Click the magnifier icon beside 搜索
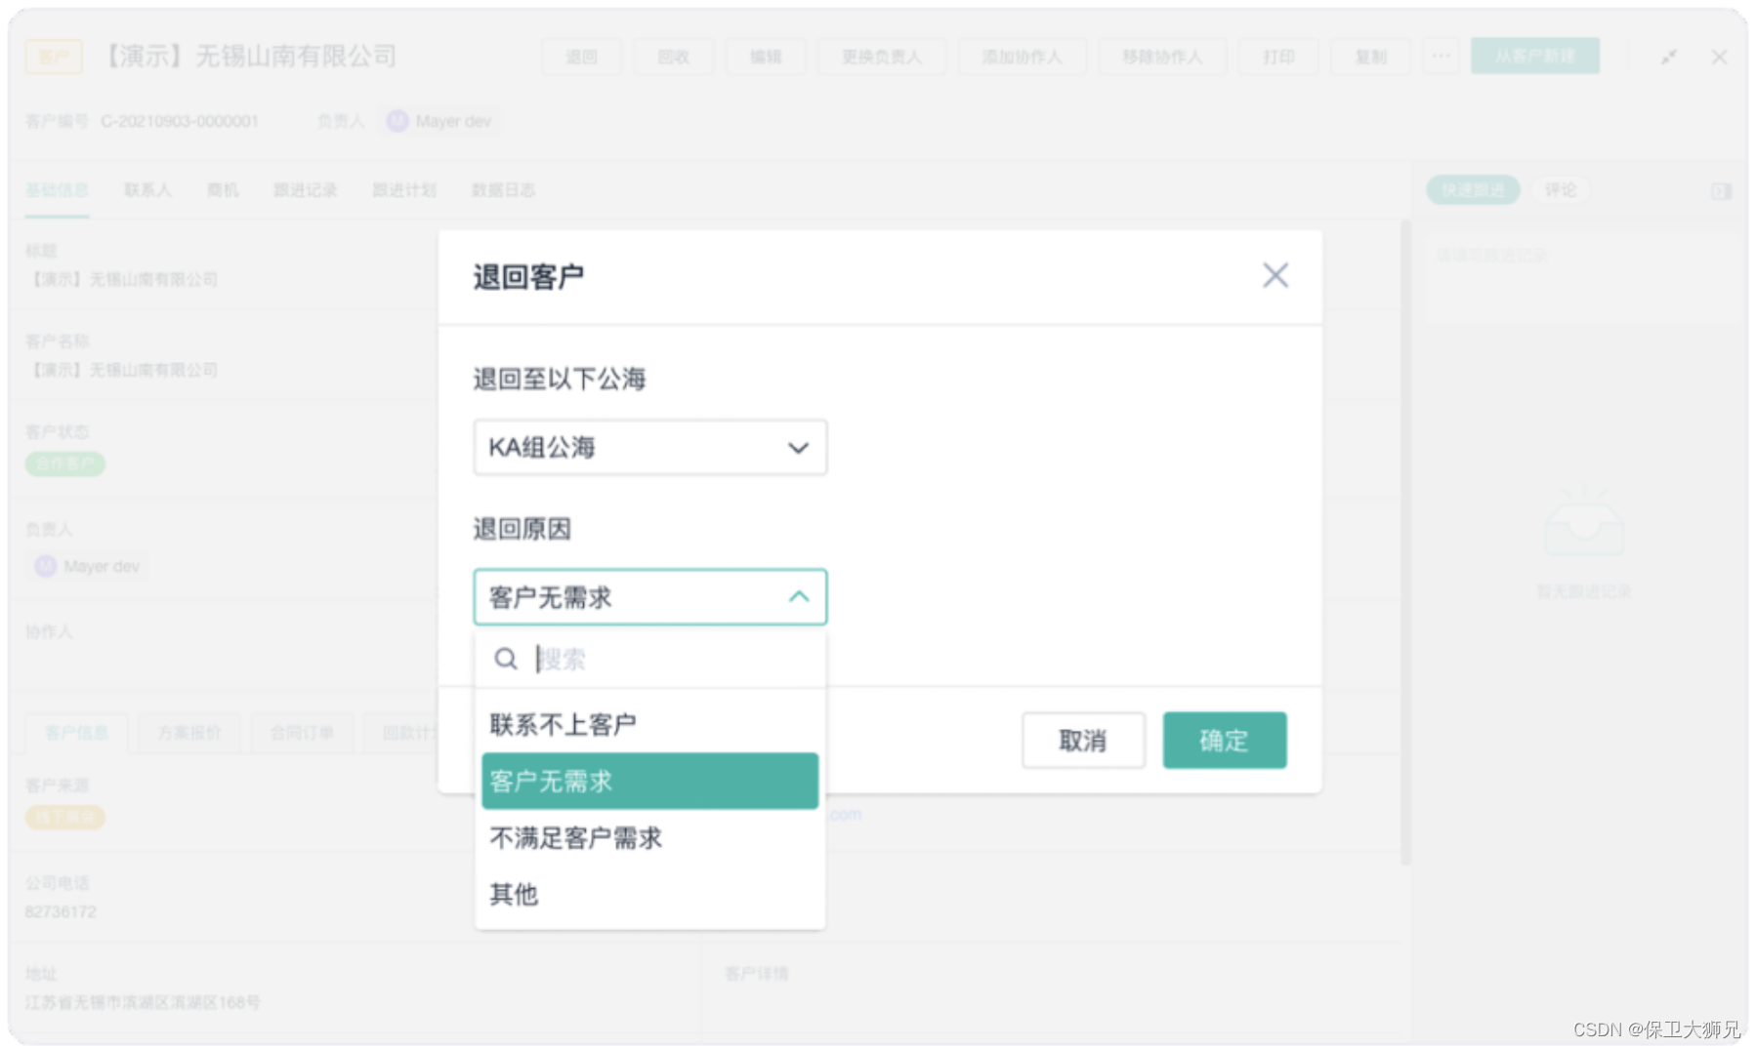Image resolution: width=1756 pixels, height=1048 pixels. tap(505, 659)
